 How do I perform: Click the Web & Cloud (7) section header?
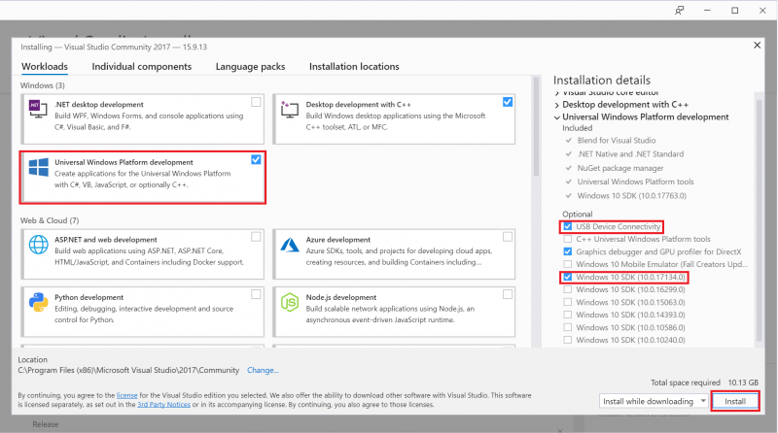[50, 220]
